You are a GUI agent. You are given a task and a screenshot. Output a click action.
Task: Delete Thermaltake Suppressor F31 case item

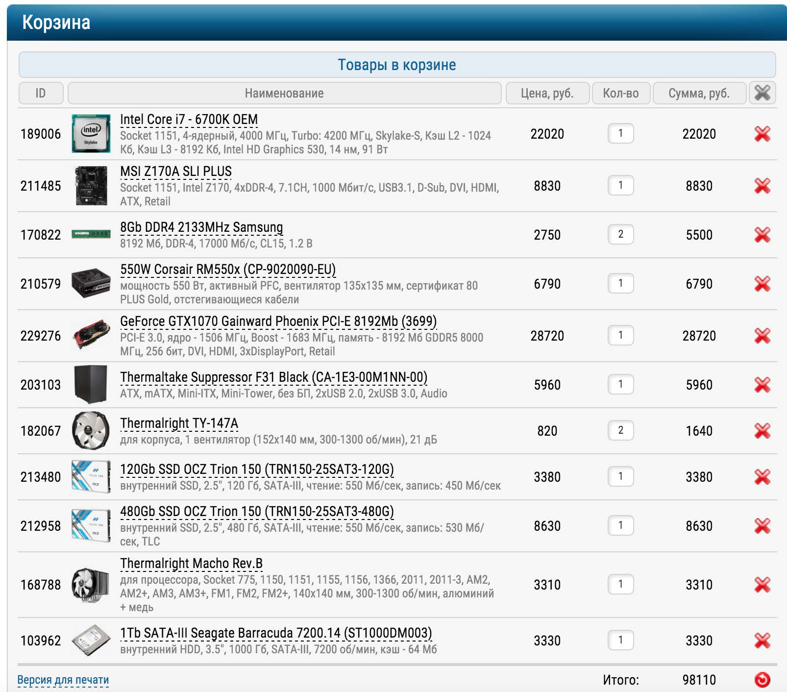(762, 385)
